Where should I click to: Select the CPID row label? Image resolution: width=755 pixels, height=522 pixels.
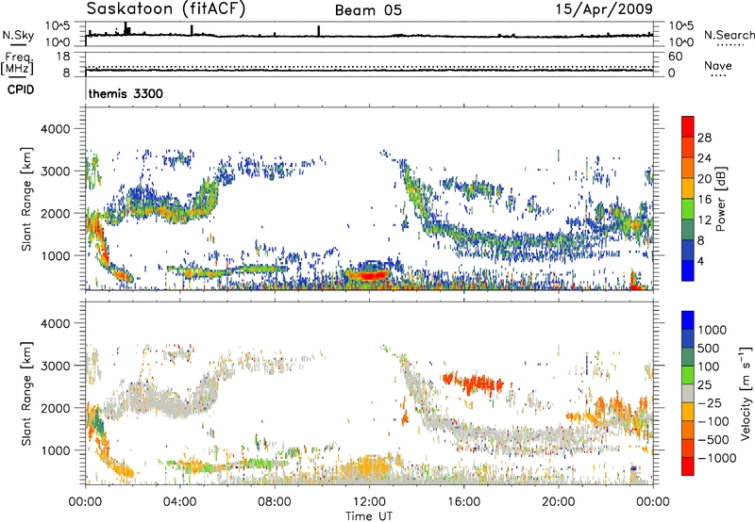pos(21,90)
